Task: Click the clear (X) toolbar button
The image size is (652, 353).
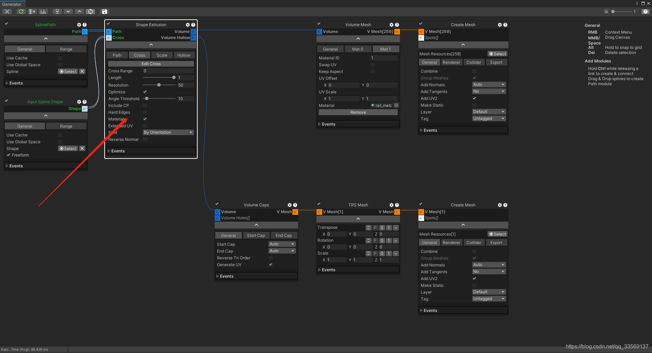Action: click(7, 12)
